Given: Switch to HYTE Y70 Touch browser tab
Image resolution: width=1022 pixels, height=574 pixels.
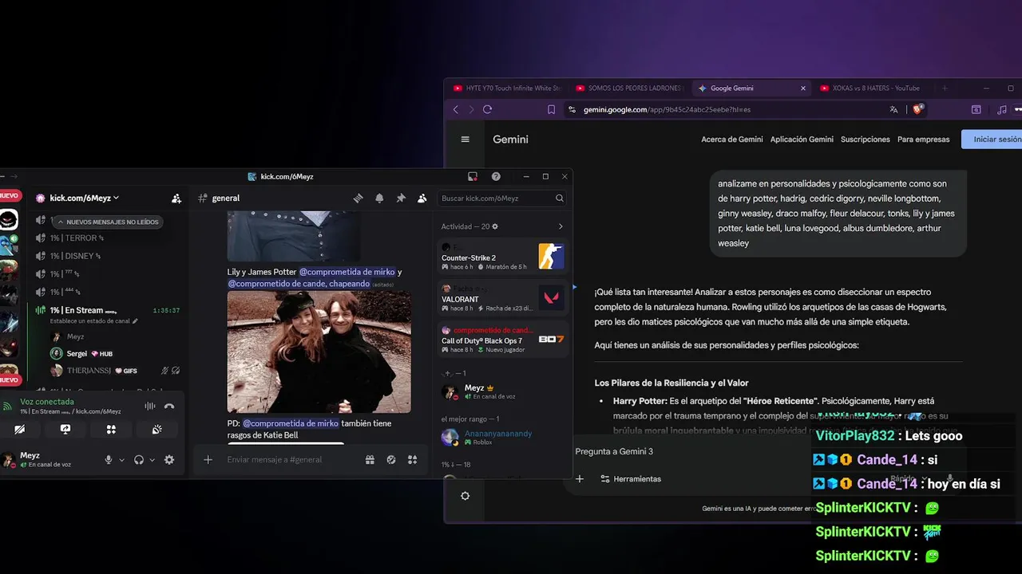Looking at the screenshot, I should pyautogui.click(x=506, y=88).
